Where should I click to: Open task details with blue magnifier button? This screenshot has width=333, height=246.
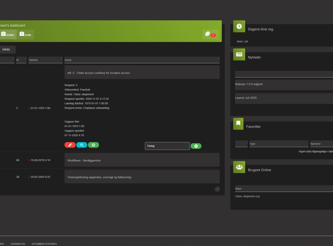(x=82, y=145)
